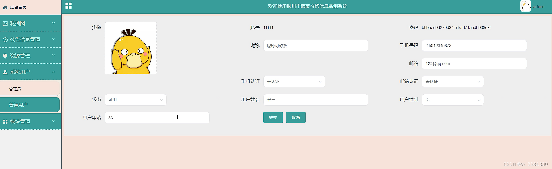Open the 手机认证 dropdown
The image size is (552, 169).
(294, 82)
